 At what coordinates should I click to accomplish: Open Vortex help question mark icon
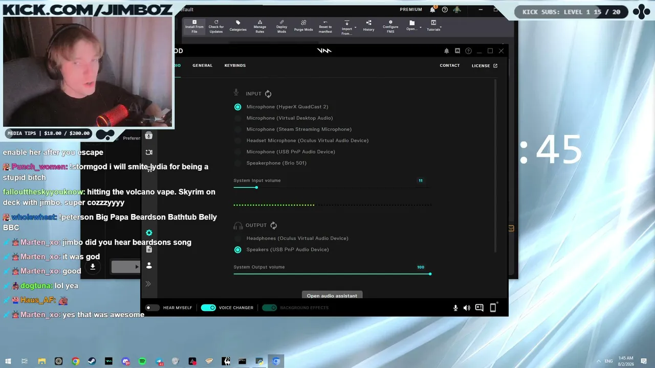click(445, 9)
